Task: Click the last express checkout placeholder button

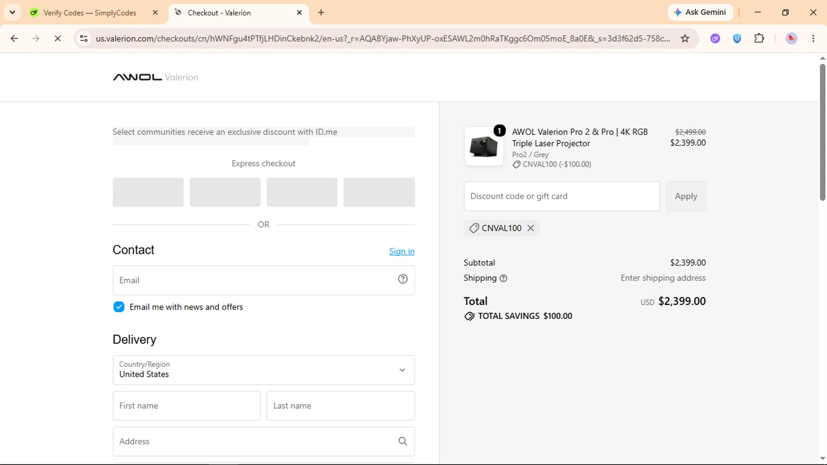Action: click(379, 193)
